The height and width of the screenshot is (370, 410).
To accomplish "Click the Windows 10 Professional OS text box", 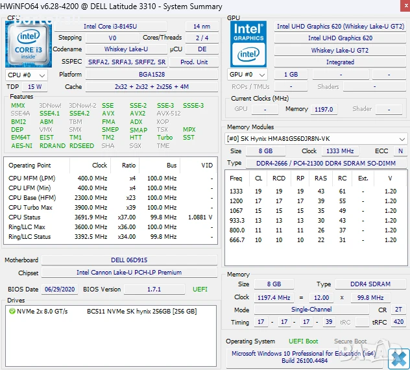I will (x=304, y=356).
